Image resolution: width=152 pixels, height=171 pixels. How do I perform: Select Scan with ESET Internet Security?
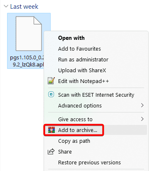click(96, 95)
